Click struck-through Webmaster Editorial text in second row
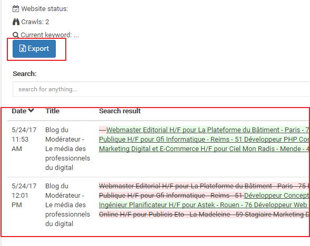Image resolution: width=310 pixels, height=246 pixels. click(204, 186)
